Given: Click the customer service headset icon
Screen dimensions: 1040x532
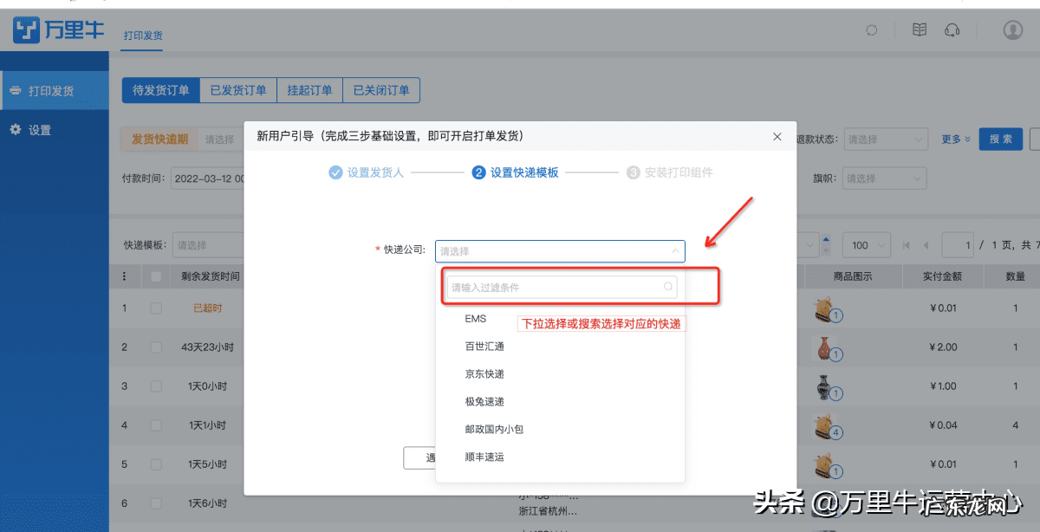Looking at the screenshot, I should coord(953,29).
